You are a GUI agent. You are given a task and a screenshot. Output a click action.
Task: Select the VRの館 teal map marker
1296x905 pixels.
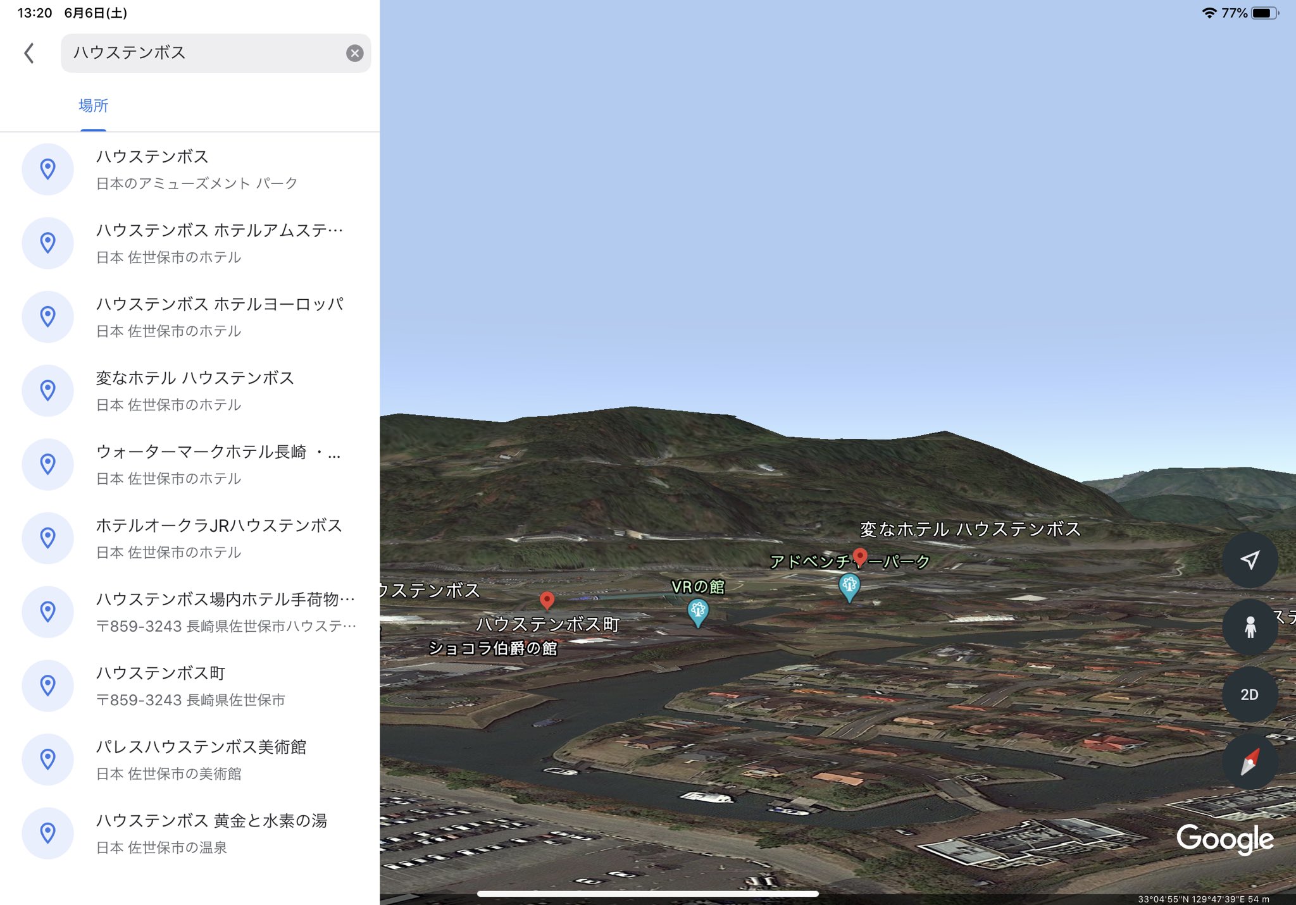(x=697, y=612)
